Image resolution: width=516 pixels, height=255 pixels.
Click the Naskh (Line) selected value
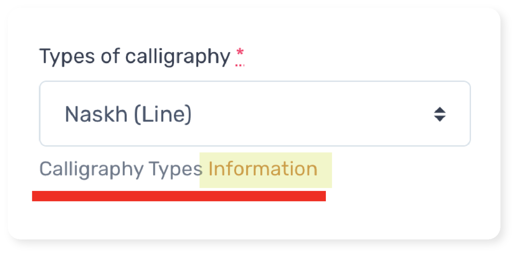(128, 114)
